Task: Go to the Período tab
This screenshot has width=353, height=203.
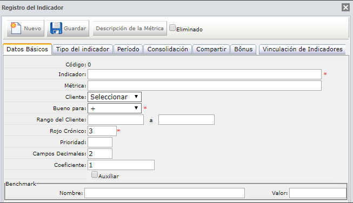Action: tap(128, 49)
